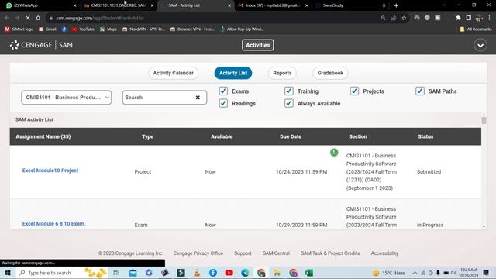The image size is (496, 279).
Task: Switch to the Inbox Gmail tab
Action: tap(273, 5)
